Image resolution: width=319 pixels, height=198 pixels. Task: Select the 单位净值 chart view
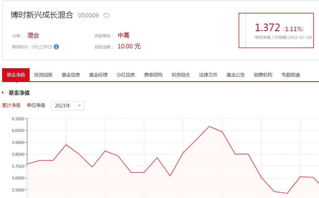click(x=36, y=105)
